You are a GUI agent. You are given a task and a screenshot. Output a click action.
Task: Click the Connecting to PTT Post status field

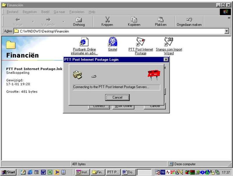coord(116,87)
